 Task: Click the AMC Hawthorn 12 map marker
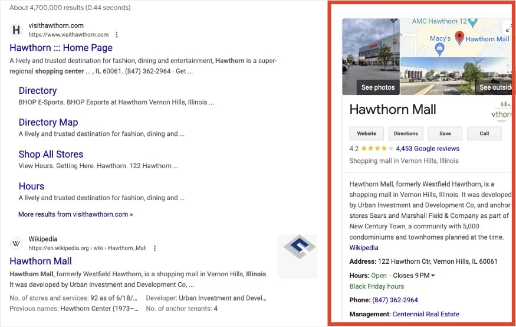pos(472,22)
